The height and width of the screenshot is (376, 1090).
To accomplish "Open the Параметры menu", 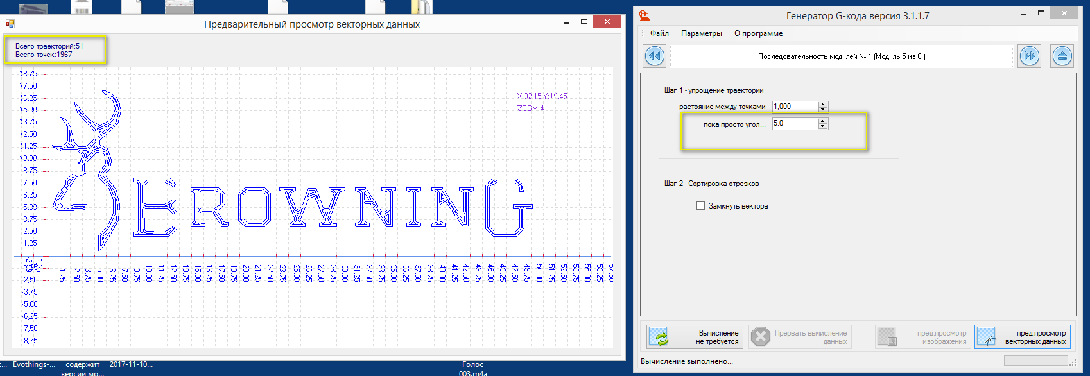I will (702, 33).
